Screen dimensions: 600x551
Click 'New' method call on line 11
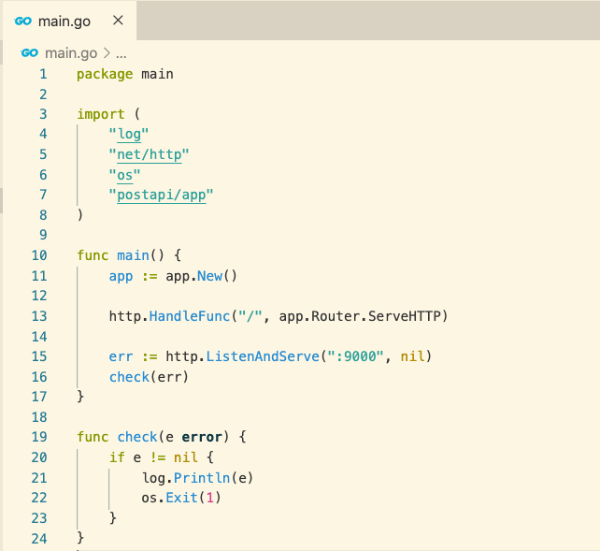click(x=209, y=276)
